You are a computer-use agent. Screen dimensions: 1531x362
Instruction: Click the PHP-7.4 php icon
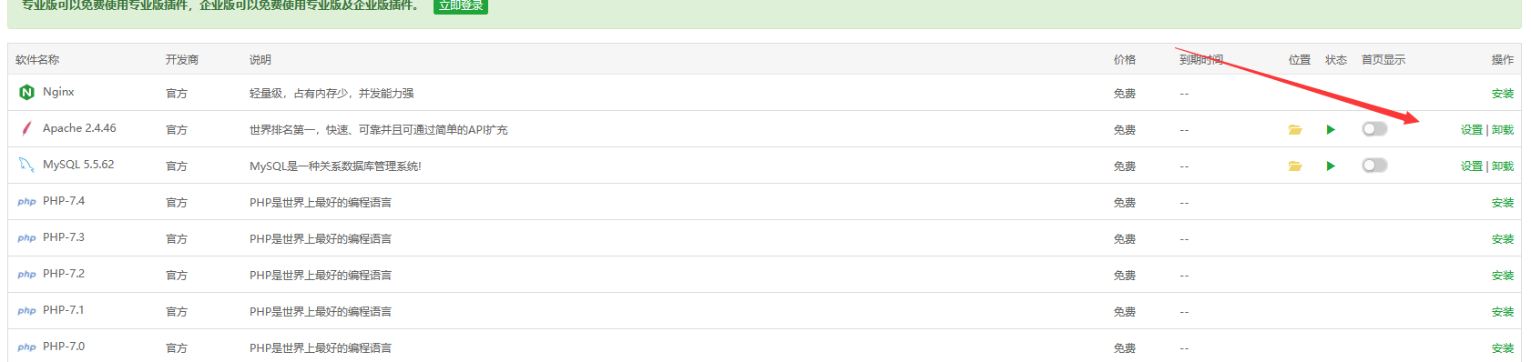click(26, 202)
